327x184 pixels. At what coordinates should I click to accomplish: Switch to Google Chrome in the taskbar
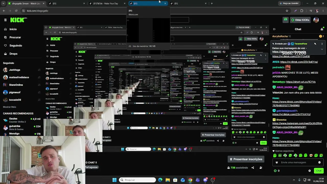click(x=190, y=180)
